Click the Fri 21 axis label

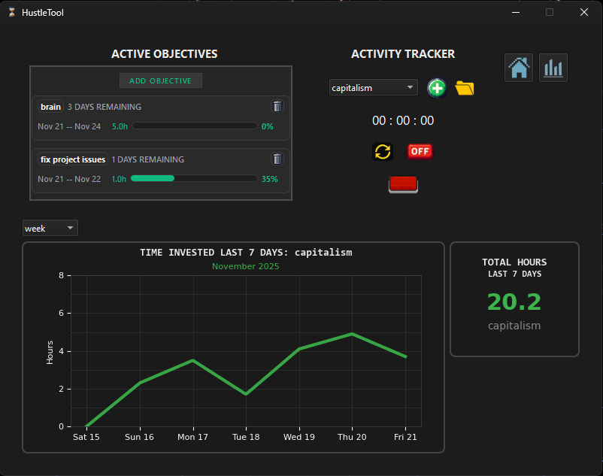click(405, 437)
